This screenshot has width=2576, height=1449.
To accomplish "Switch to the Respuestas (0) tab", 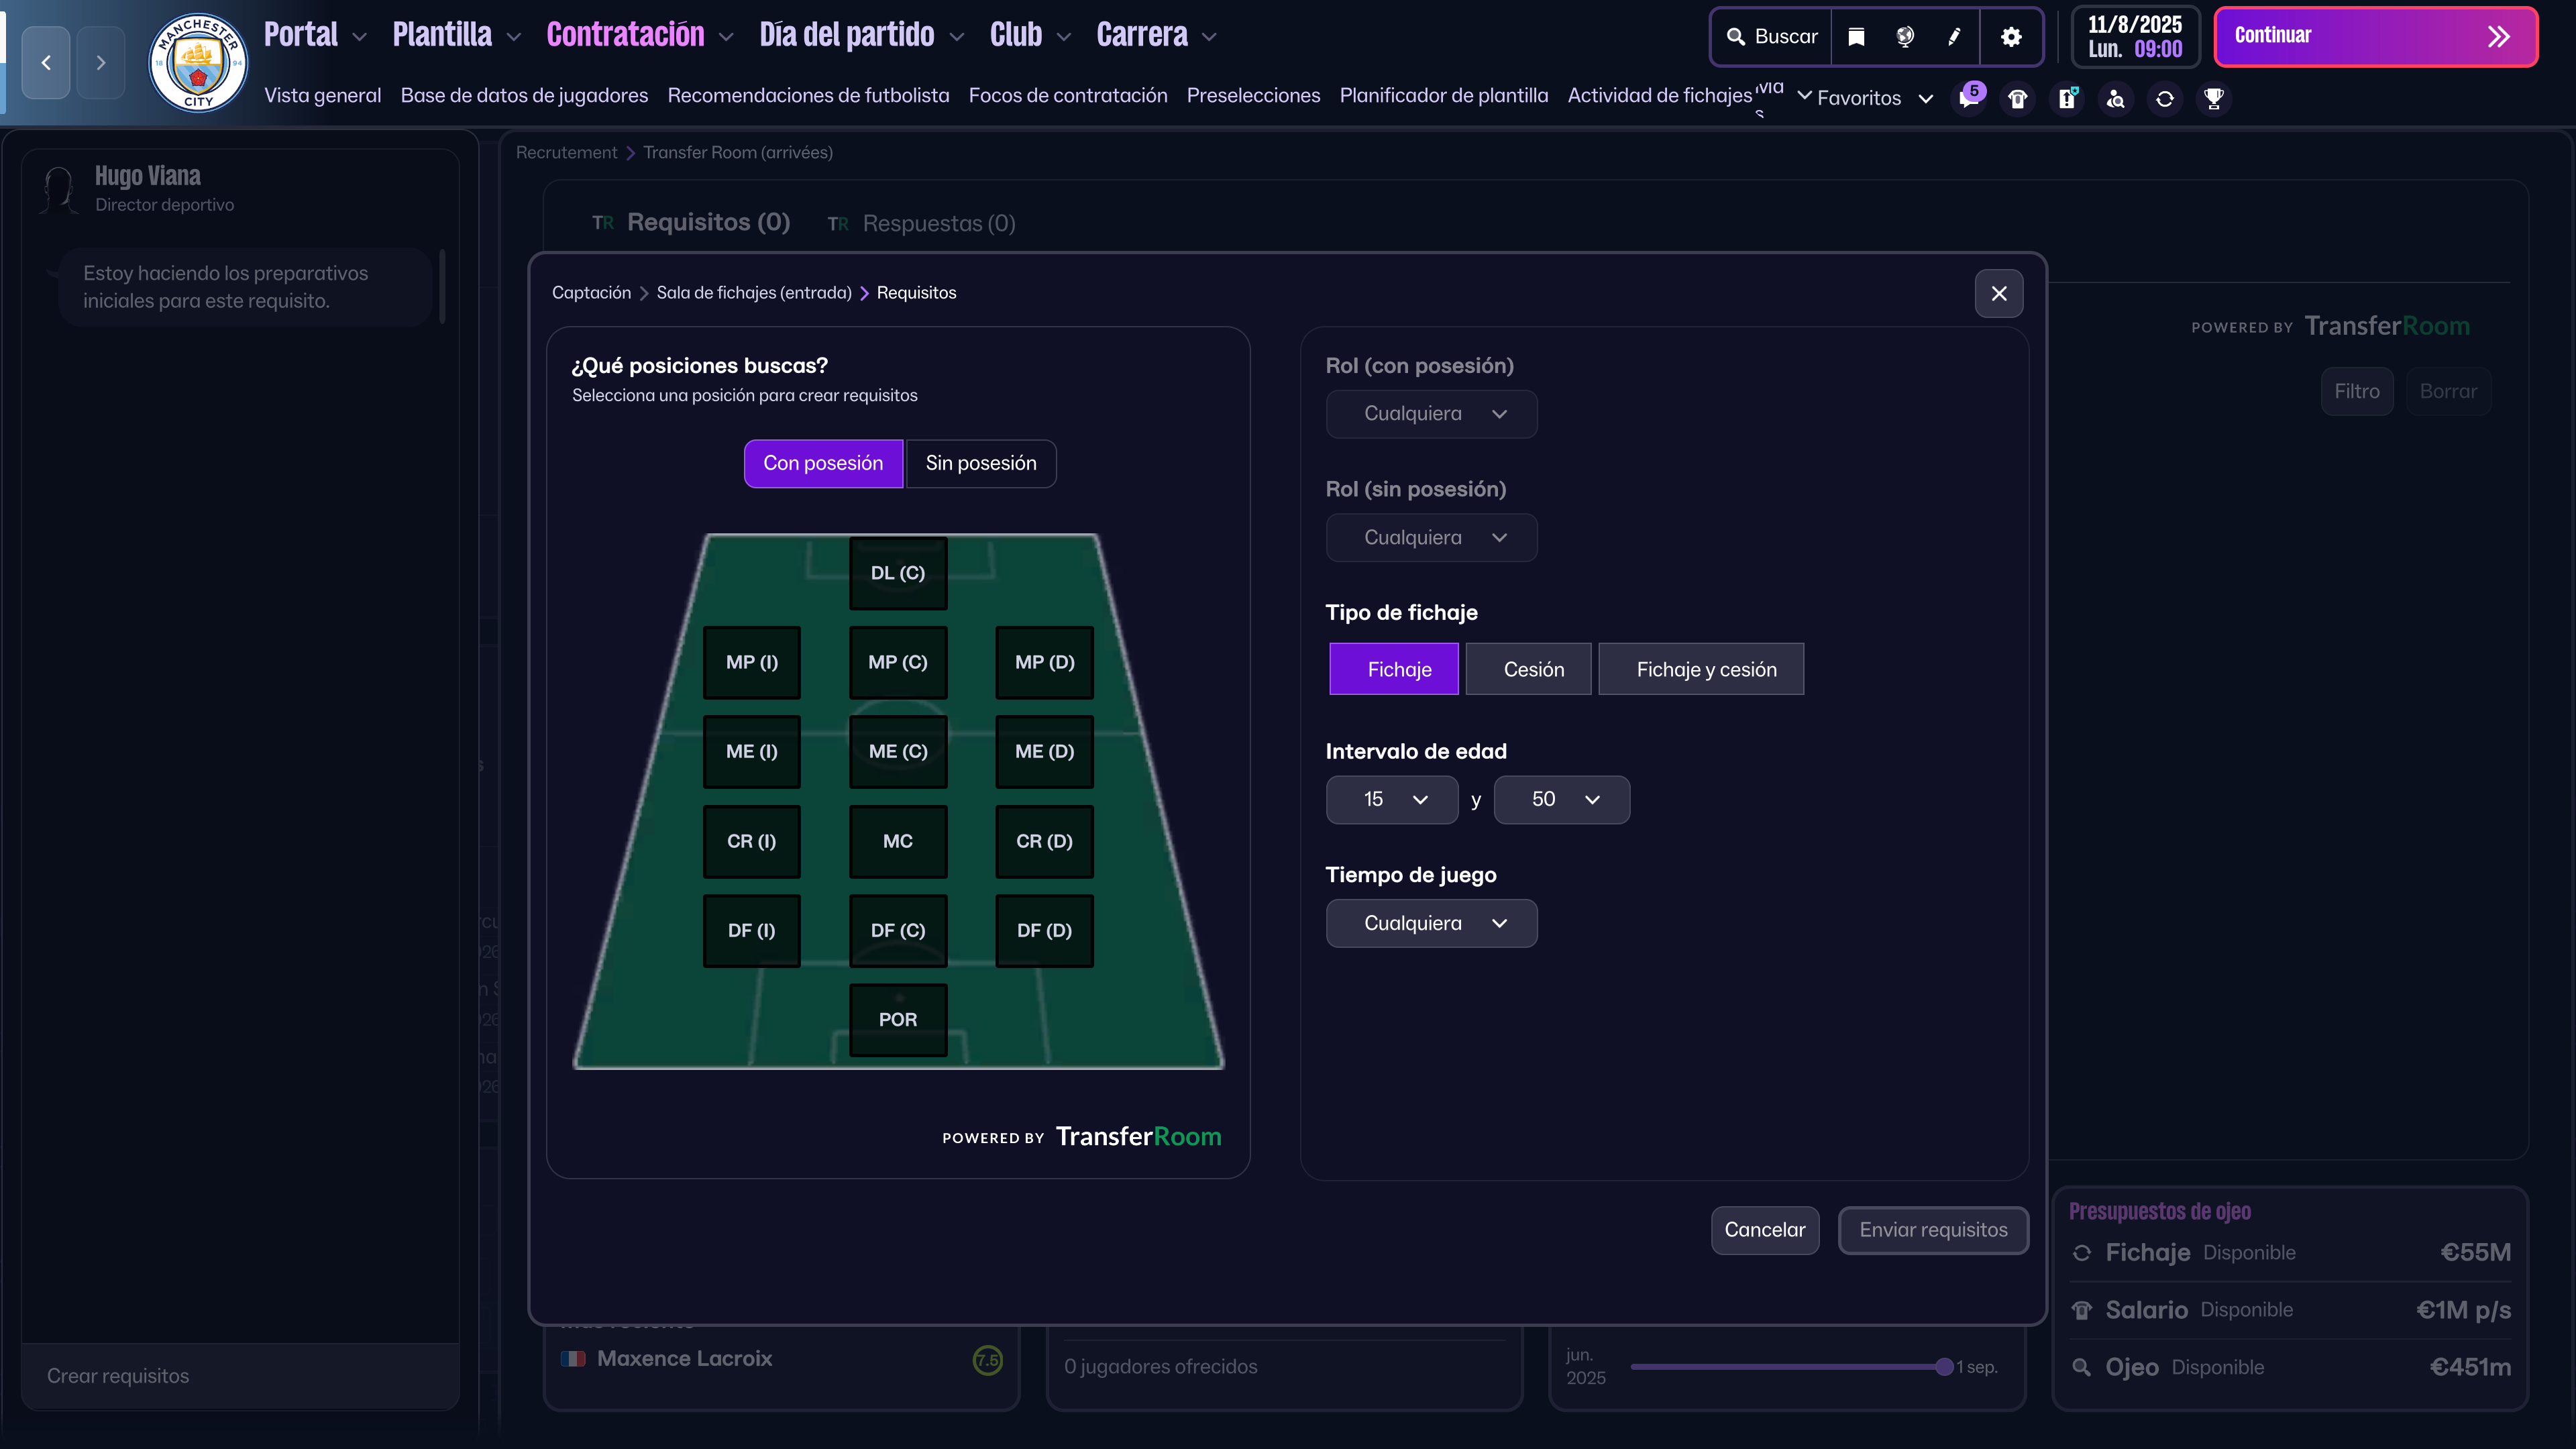I will [x=938, y=222].
